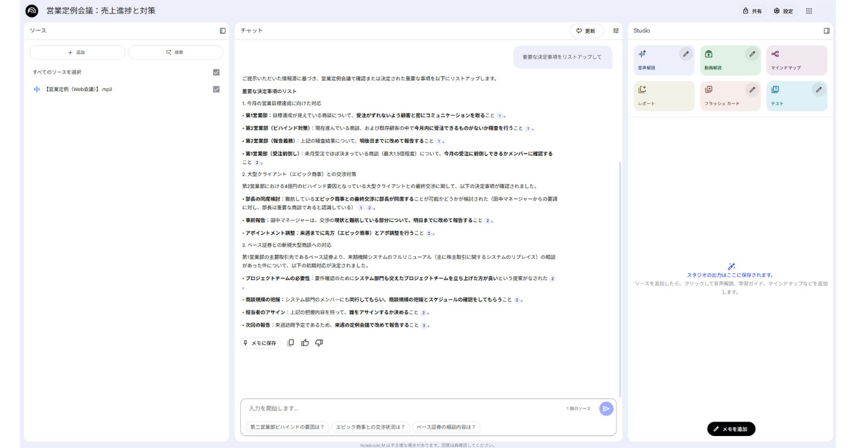Viewport: 856px width, 448px height.
Task: Open the chat settings sliders icon
Action: point(616,31)
